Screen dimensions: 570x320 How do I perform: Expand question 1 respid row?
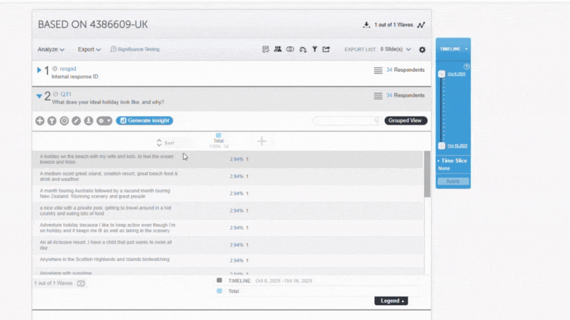(x=39, y=70)
